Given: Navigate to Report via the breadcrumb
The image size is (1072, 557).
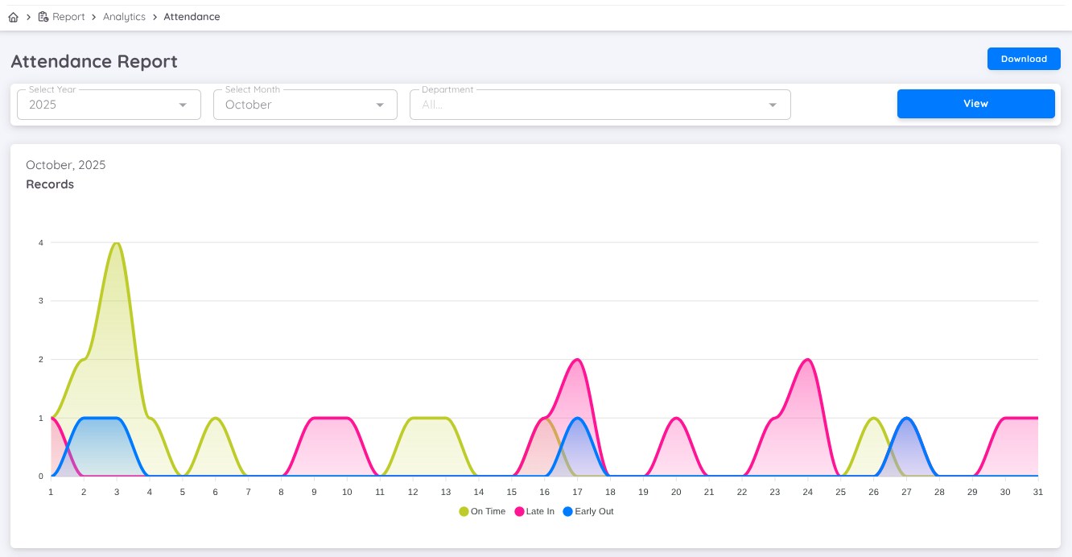Looking at the screenshot, I should (x=68, y=16).
